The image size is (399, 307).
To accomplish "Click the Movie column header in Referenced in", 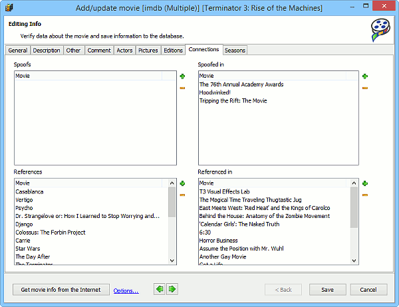I will (272, 183).
